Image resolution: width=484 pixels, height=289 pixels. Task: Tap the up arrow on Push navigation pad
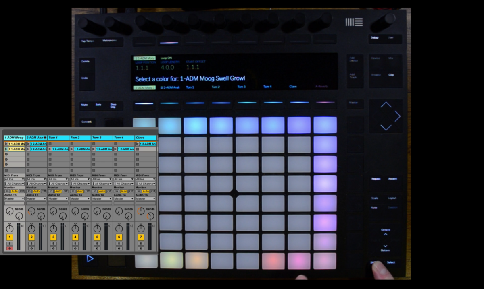coord(386,105)
